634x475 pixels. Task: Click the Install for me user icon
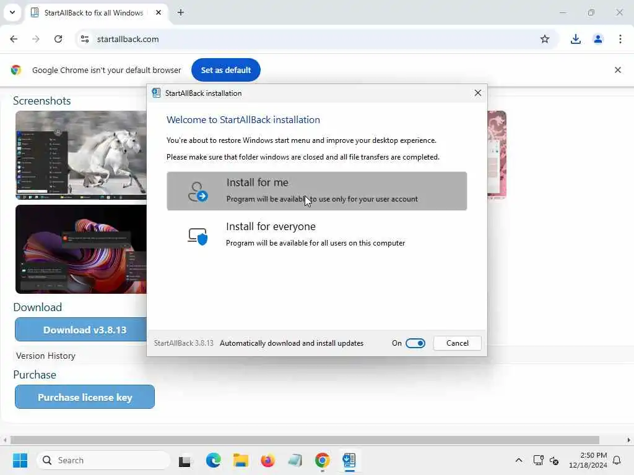click(x=198, y=192)
